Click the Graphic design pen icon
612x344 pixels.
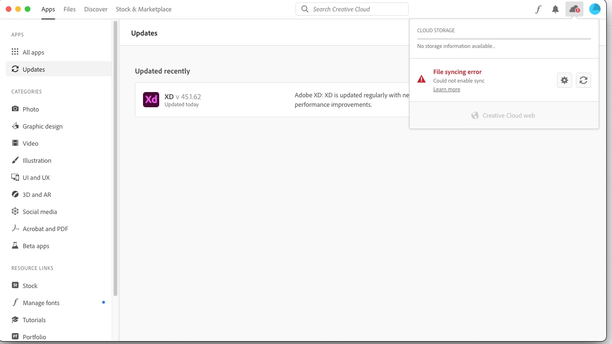click(x=15, y=126)
